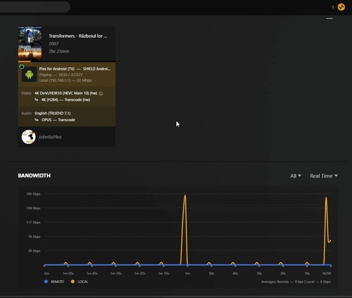
Task: Select the Plex for Android (TV) player text
Action: pyautogui.click(x=57, y=69)
